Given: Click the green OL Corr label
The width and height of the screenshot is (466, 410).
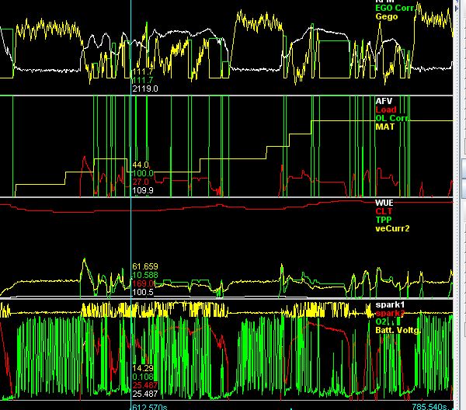Looking at the screenshot, I should click(392, 118).
